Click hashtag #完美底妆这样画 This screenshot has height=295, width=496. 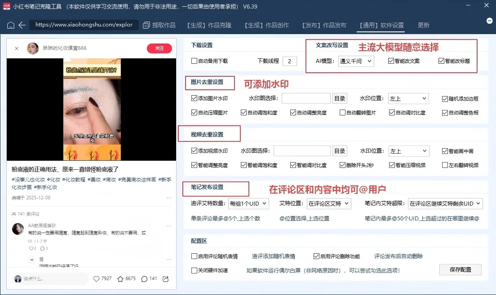coord(137,180)
